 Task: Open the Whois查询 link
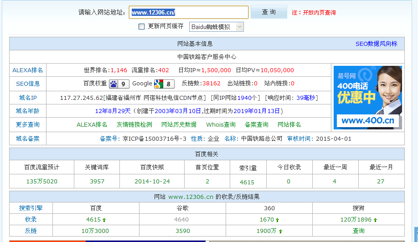pos(221,124)
